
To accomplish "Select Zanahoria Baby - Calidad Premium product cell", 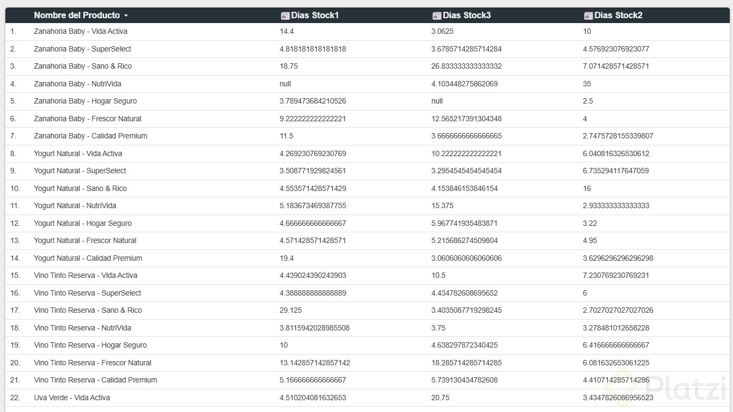I will 90,136.
